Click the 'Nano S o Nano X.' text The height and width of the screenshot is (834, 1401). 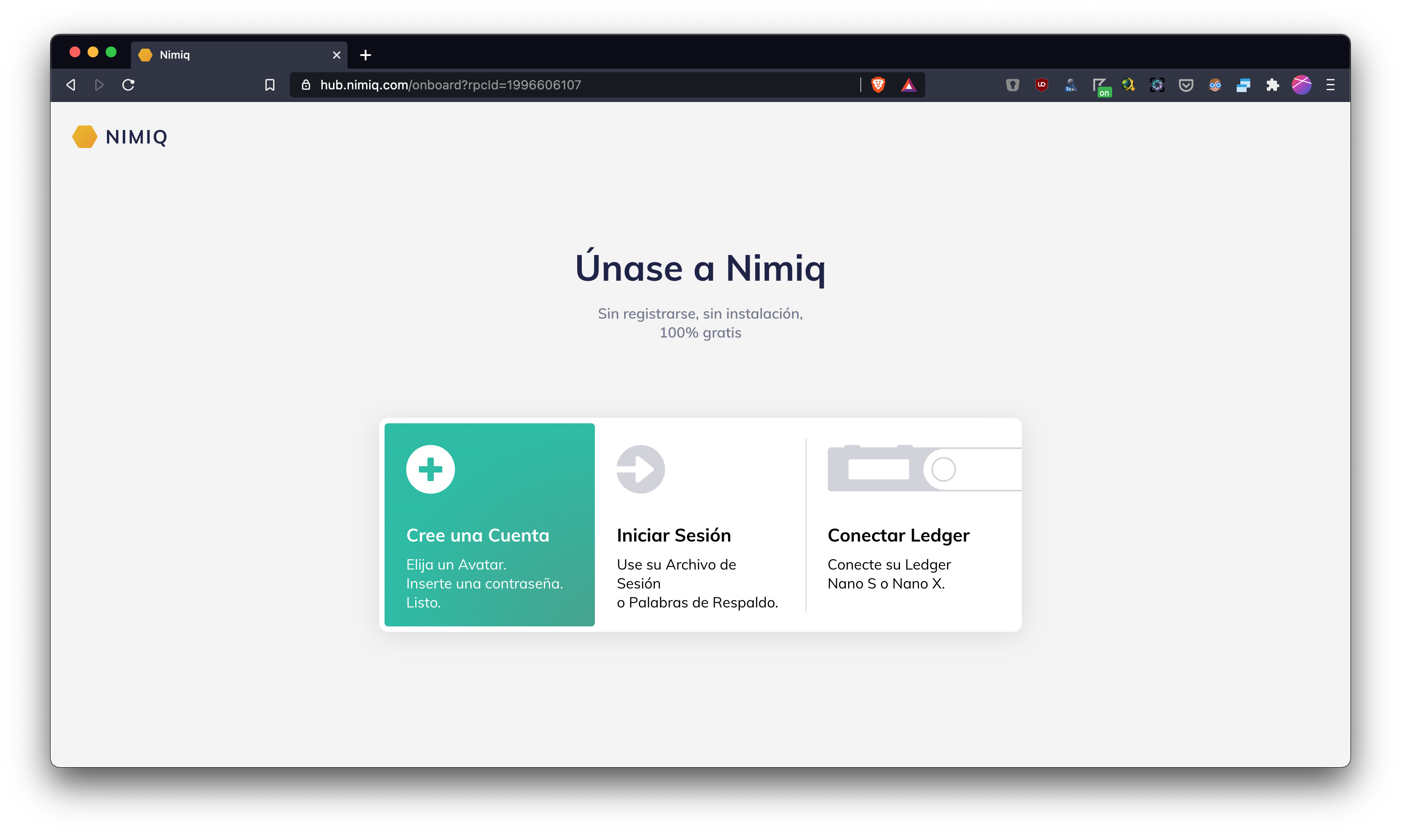coord(886,584)
